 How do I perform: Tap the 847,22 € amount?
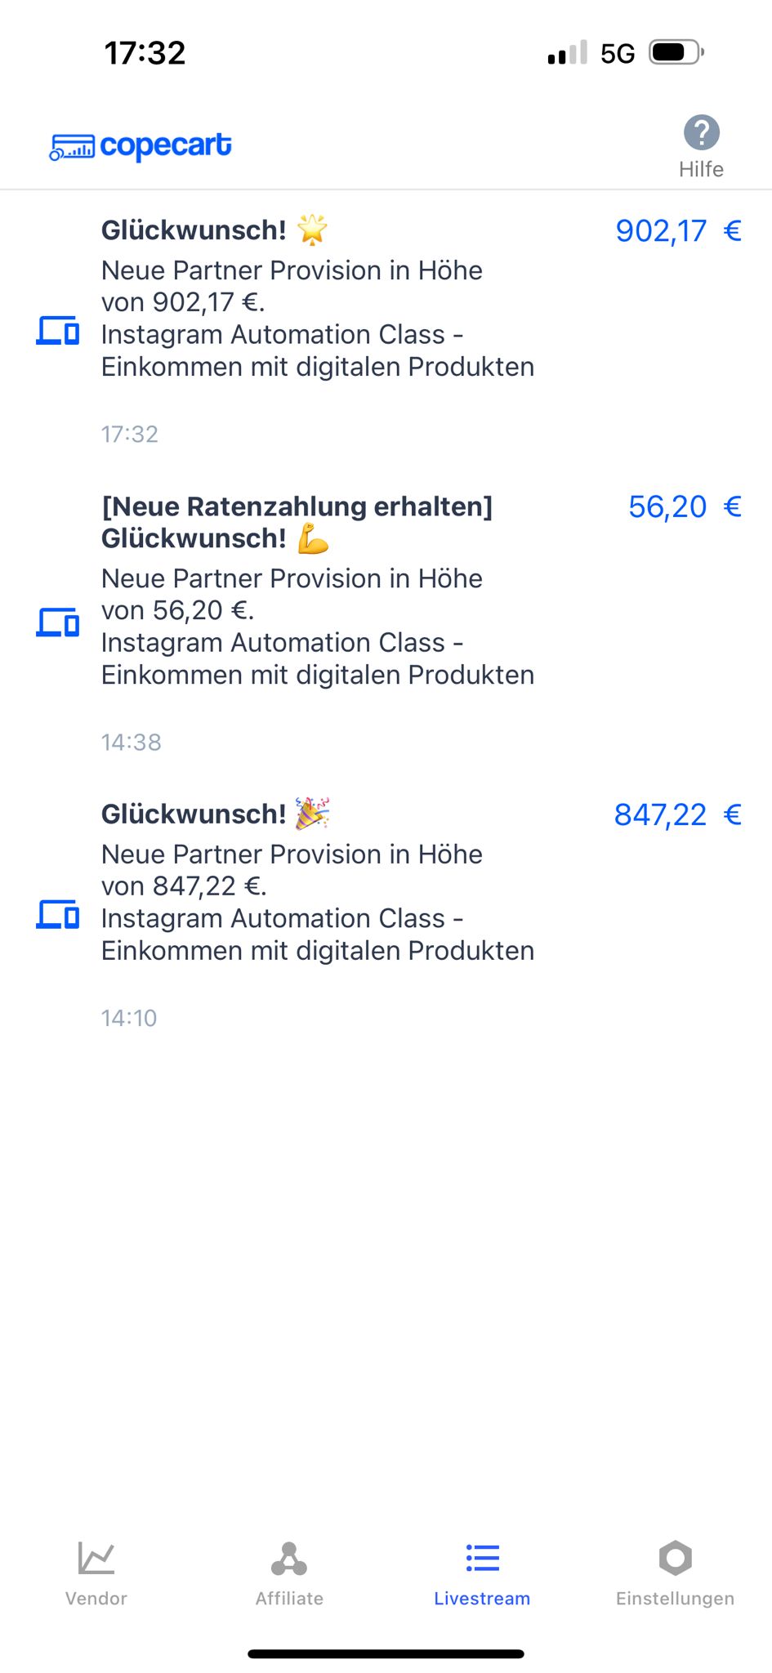click(x=677, y=815)
